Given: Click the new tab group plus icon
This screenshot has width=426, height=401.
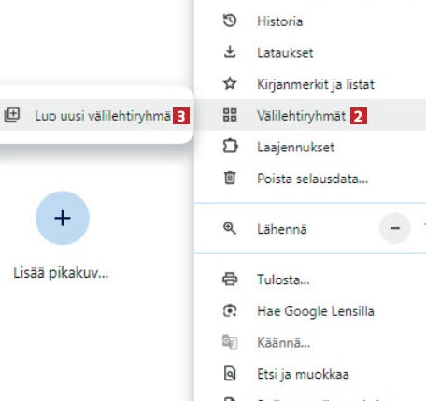Looking at the screenshot, I should 12,115.
